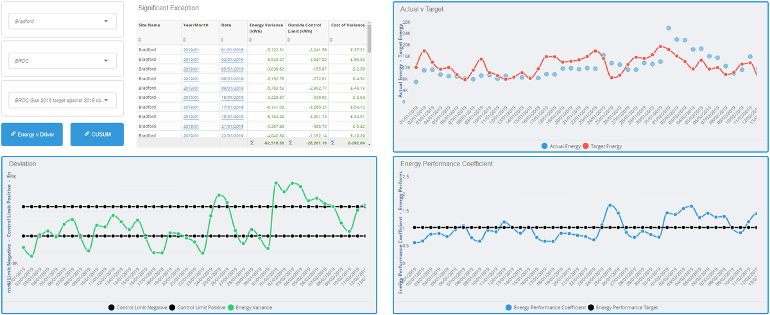770x315 pixels.
Task: Sort table by Year/Month arrows
Action: click(x=185, y=40)
